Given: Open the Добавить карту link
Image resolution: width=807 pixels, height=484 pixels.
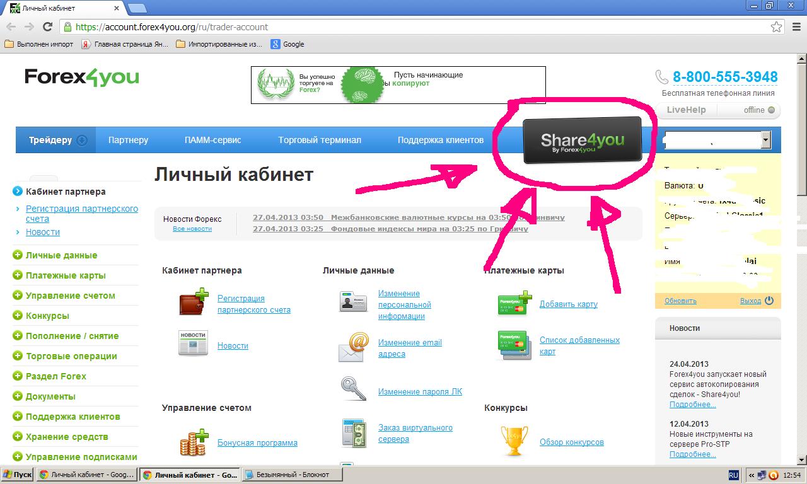Looking at the screenshot, I should pyautogui.click(x=569, y=304).
